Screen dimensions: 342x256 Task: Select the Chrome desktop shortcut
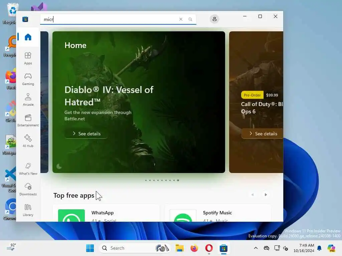pos(10,209)
